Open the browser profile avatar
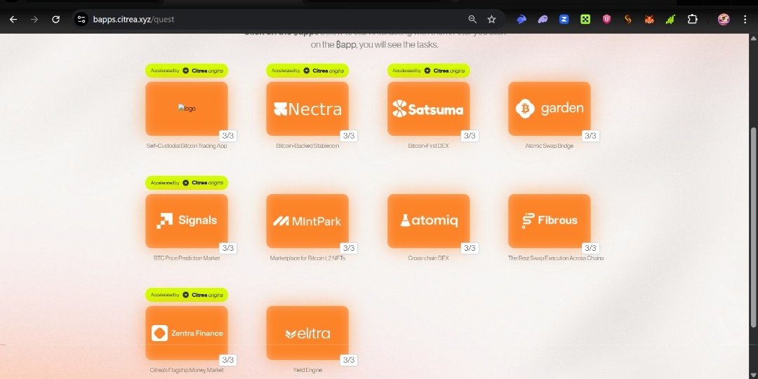The image size is (758, 379). pos(724,20)
